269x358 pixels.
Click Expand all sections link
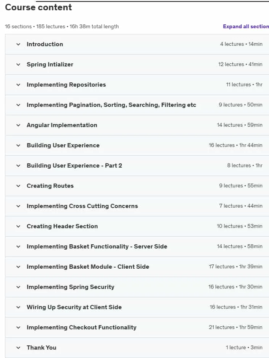(x=246, y=26)
